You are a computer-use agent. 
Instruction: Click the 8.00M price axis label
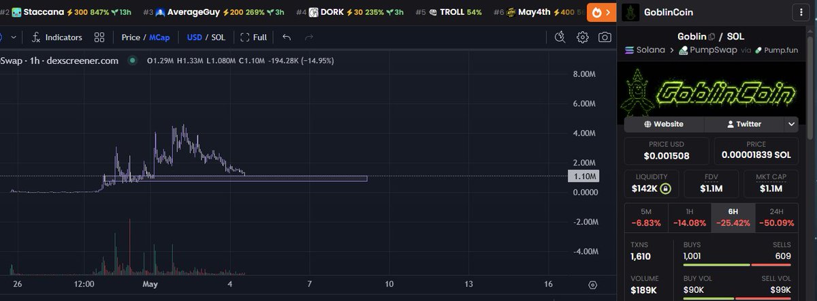coord(585,74)
